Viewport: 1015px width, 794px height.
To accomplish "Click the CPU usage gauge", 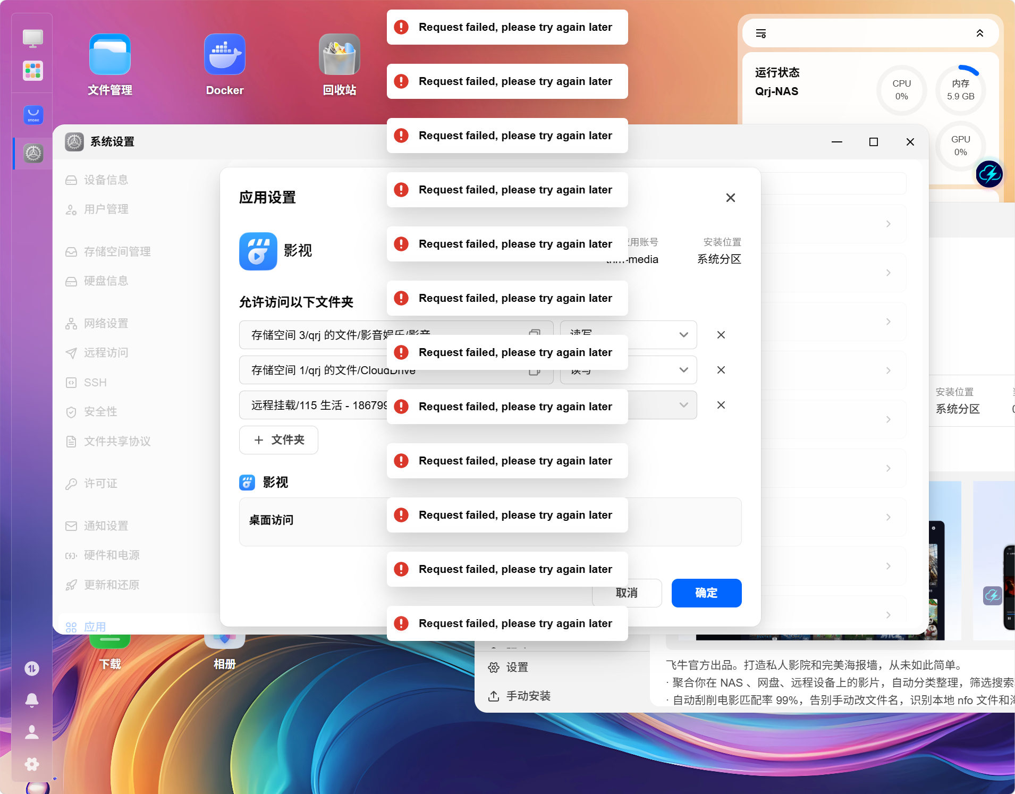I will [x=901, y=90].
